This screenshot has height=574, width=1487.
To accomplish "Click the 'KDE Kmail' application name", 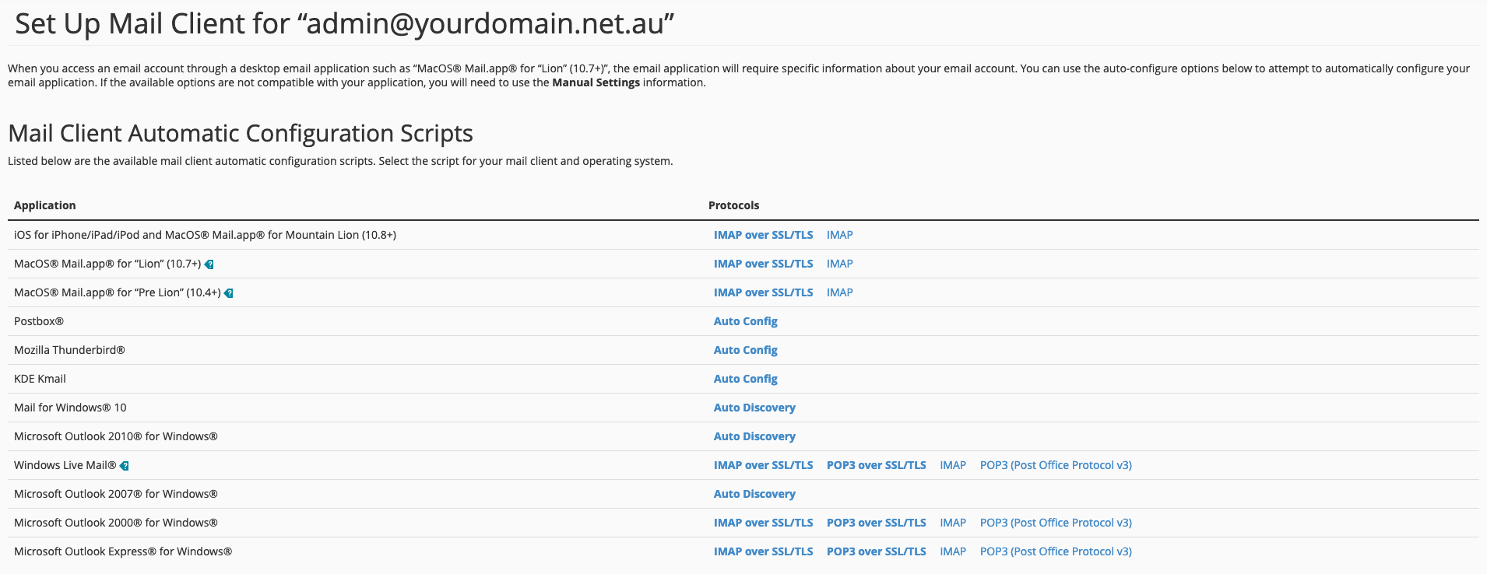I will pyautogui.click(x=40, y=379).
